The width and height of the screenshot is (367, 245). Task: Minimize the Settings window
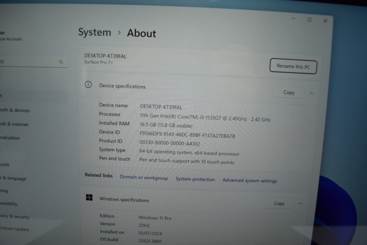click(294, 18)
